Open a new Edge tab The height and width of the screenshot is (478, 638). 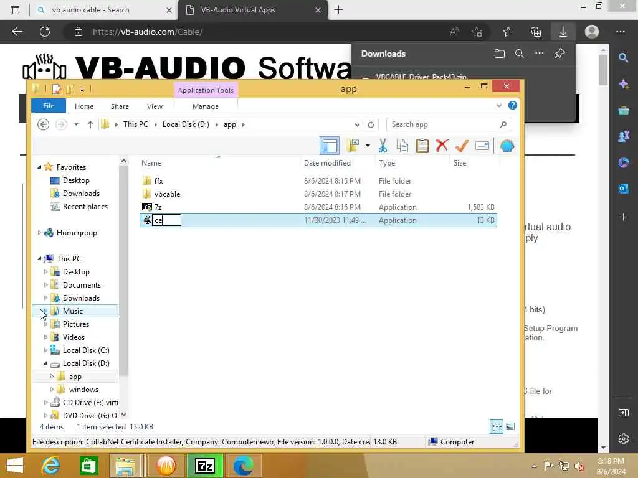(338, 10)
